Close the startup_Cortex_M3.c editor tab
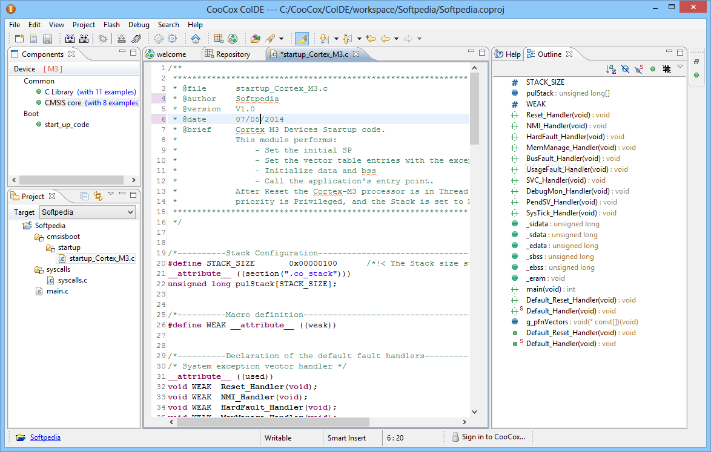Image resolution: width=711 pixels, height=452 pixels. [x=356, y=54]
